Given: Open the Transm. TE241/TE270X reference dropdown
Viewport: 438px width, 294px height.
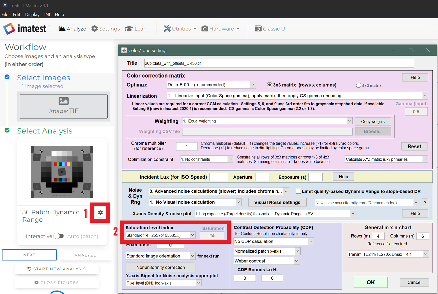Looking at the screenshot, I should [388, 254].
